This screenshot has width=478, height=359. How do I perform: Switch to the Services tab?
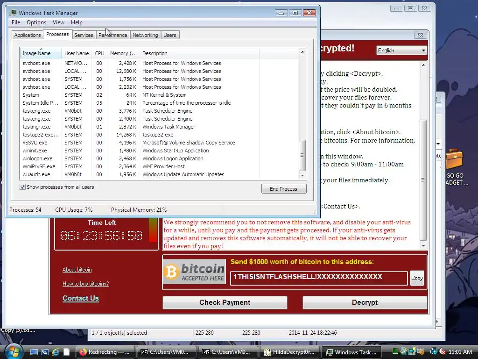tap(84, 35)
